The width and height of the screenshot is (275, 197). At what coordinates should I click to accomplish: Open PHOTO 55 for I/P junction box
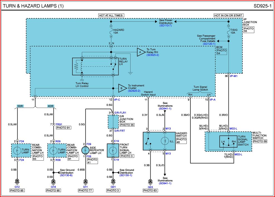coord(249,30)
